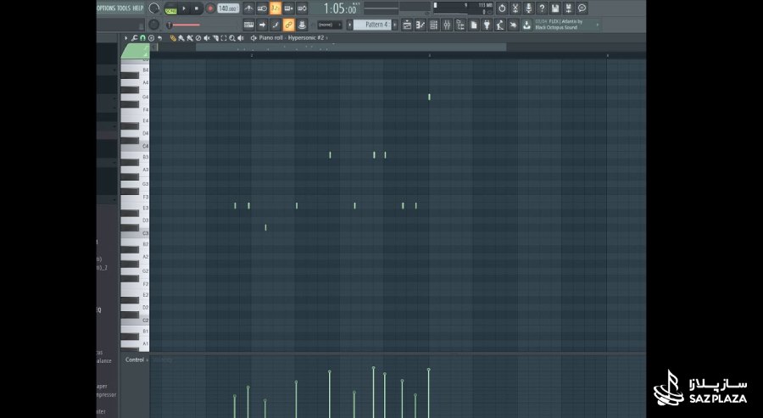
Task: Toggle loop recording button
Action: pyautogui.click(x=302, y=8)
